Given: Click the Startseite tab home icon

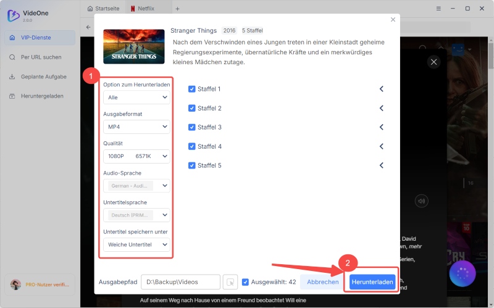Looking at the screenshot, I should [x=90, y=9].
